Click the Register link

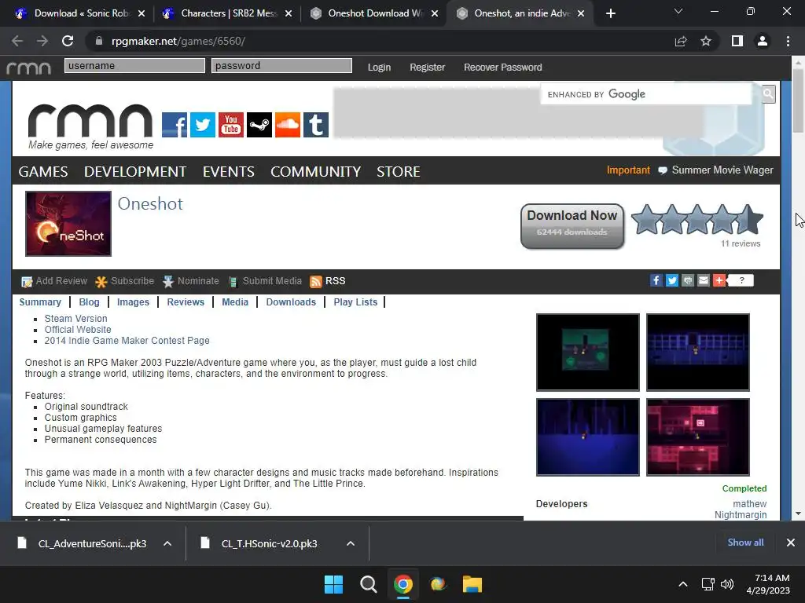[427, 68]
